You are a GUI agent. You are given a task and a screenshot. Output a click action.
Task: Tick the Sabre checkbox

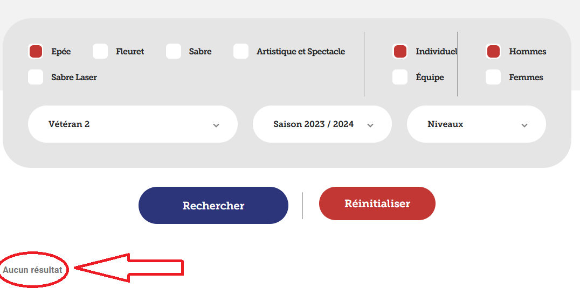point(174,52)
